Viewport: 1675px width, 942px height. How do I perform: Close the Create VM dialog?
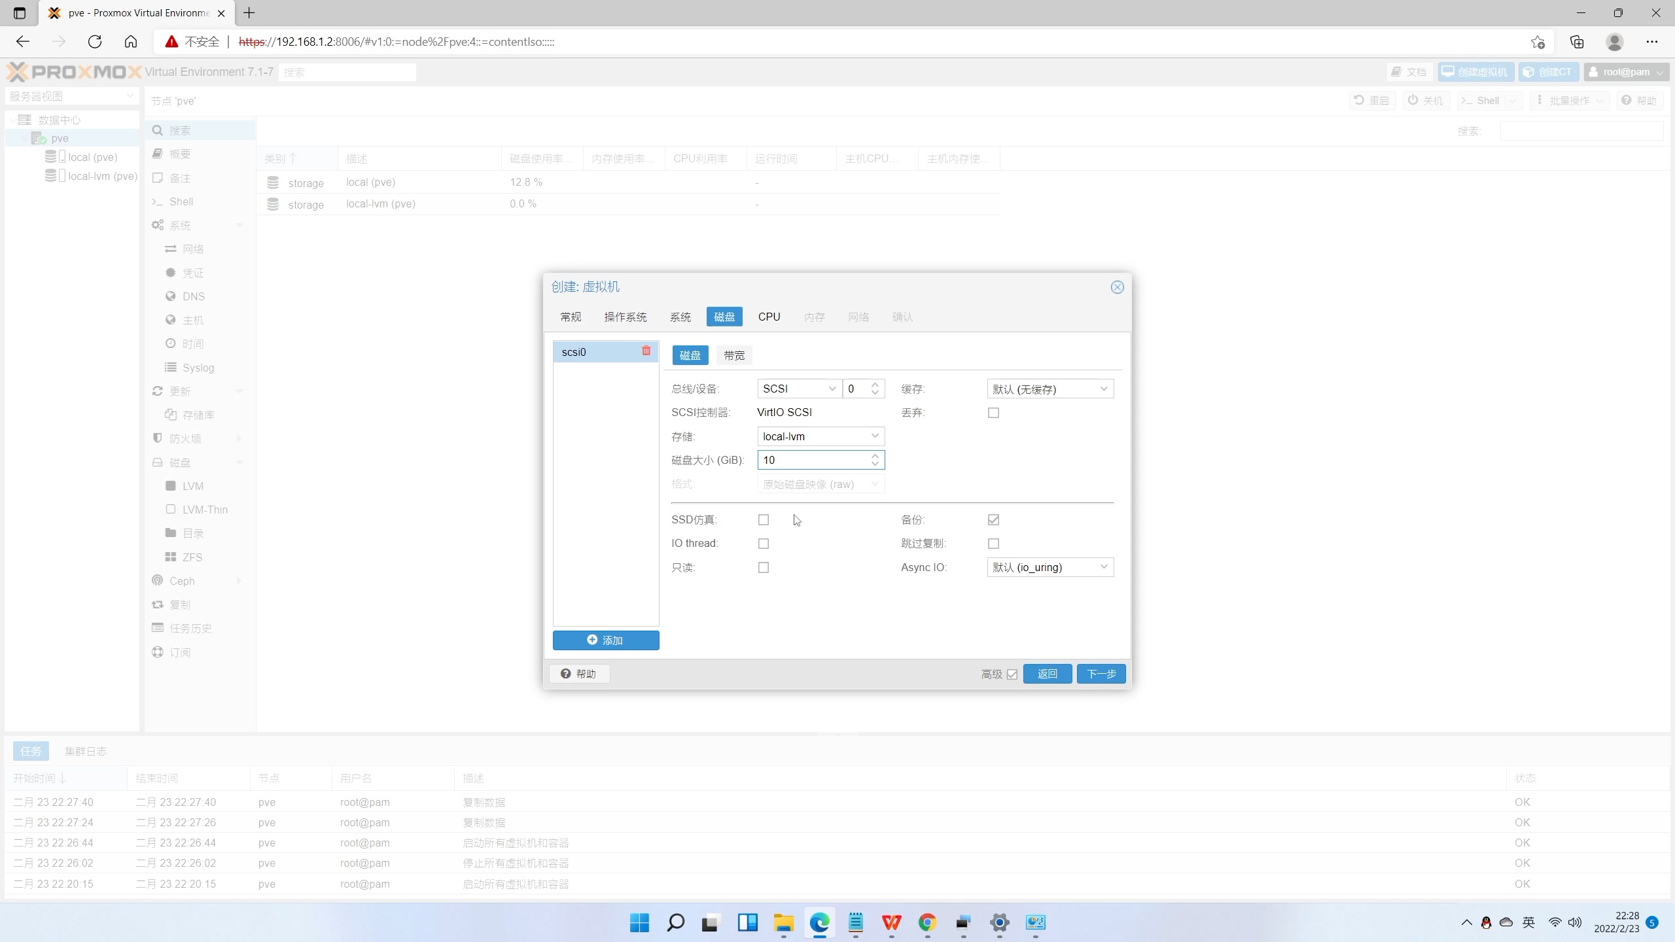pos(1117,287)
